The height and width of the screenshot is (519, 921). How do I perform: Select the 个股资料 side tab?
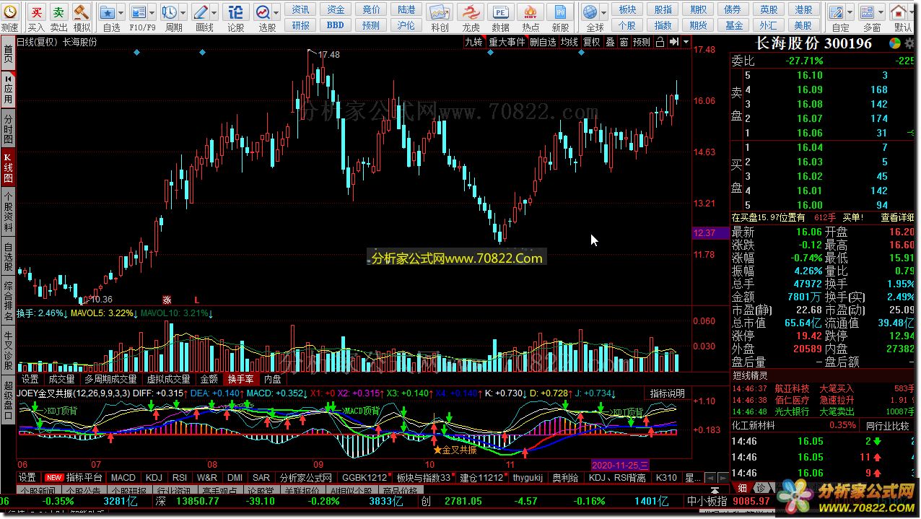point(8,211)
